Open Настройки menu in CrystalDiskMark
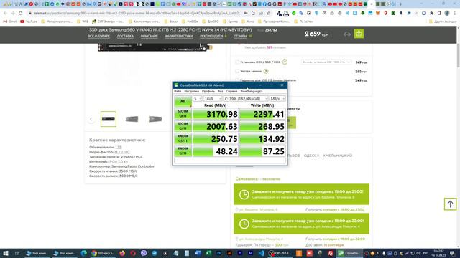460x258 pixels. [x=192, y=91]
